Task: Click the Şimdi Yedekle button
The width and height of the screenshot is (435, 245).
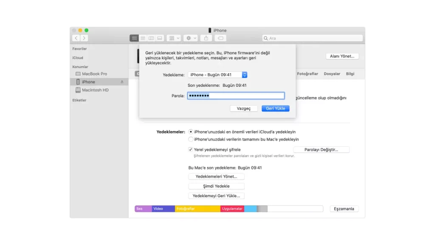Action: pyautogui.click(x=216, y=186)
